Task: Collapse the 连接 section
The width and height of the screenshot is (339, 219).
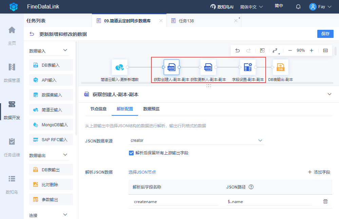Action: point(65,215)
